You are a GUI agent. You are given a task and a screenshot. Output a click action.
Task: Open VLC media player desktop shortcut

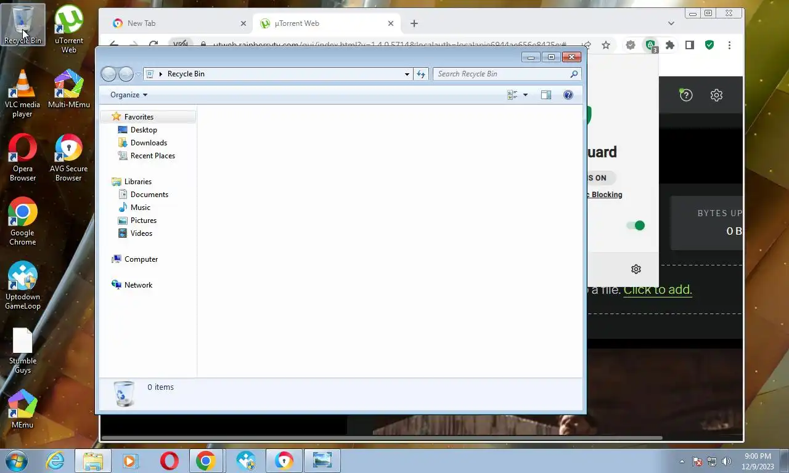(23, 93)
